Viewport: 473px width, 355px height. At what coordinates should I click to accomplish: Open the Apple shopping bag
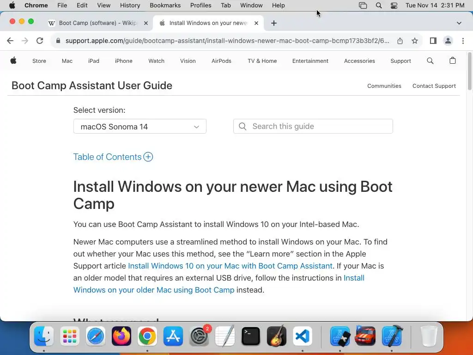pos(453,61)
